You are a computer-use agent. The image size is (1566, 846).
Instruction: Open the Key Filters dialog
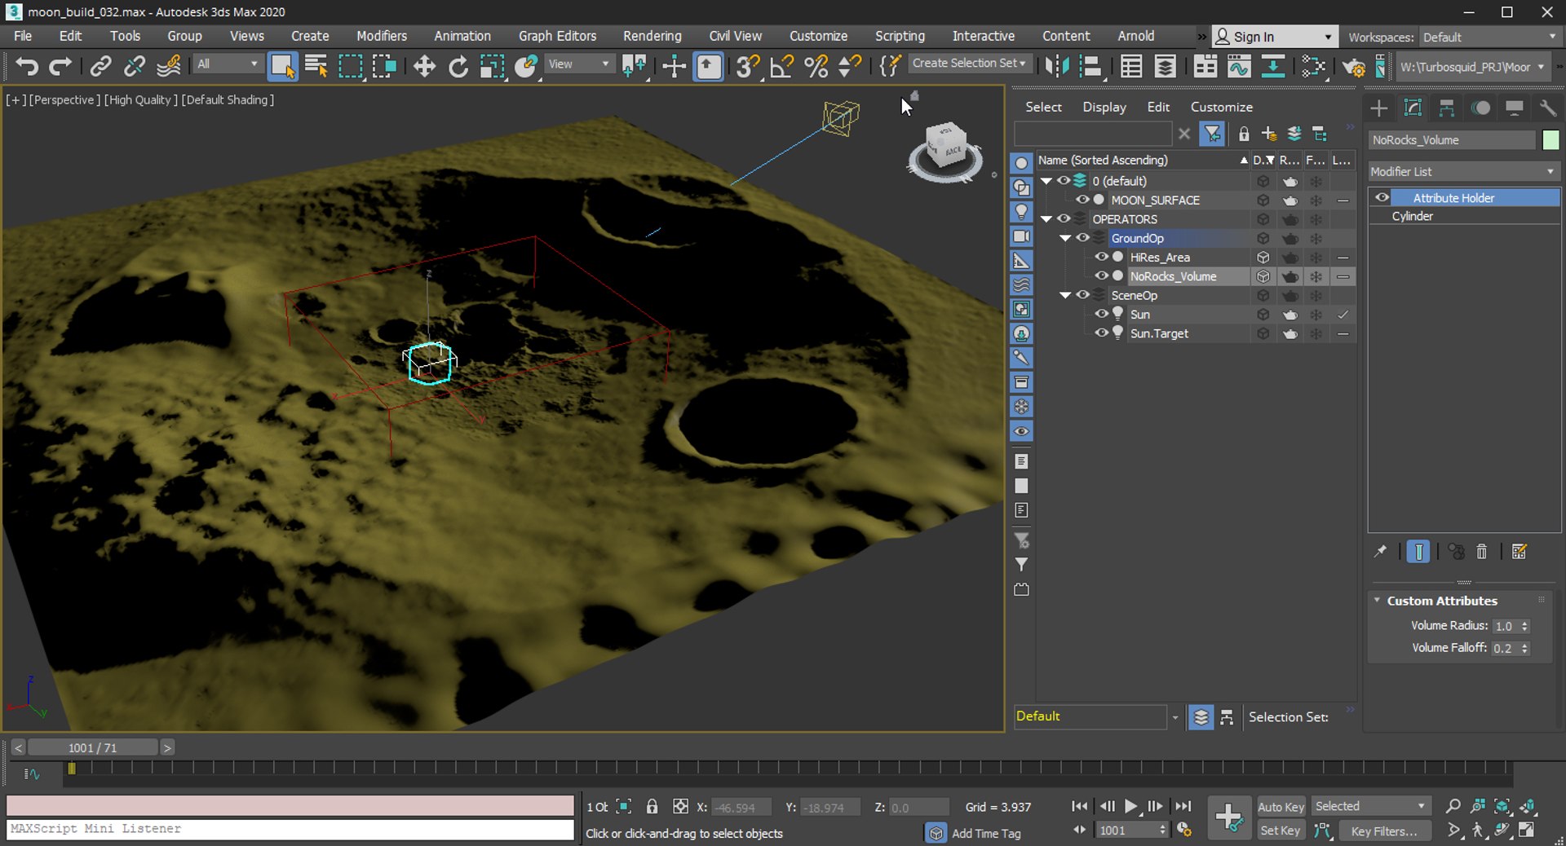[1383, 831]
